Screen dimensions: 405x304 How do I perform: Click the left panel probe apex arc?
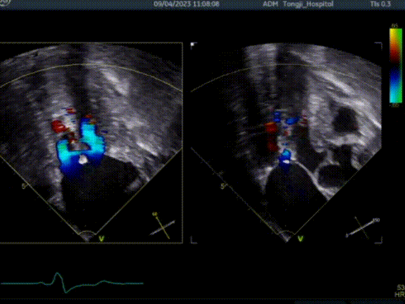(86, 234)
